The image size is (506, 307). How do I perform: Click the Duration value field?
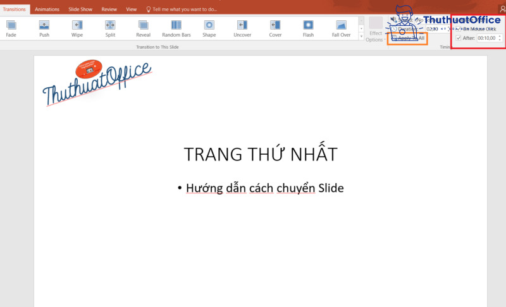[435, 29]
